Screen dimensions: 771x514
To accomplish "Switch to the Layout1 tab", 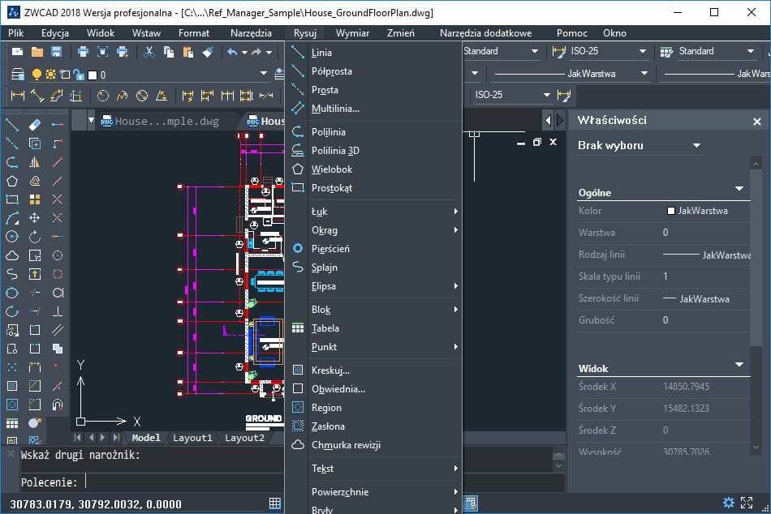I will [x=192, y=438].
